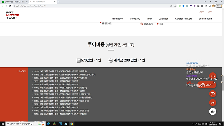Open the Calendar menu item
This screenshot has width=224, height=126.
point(163,19)
